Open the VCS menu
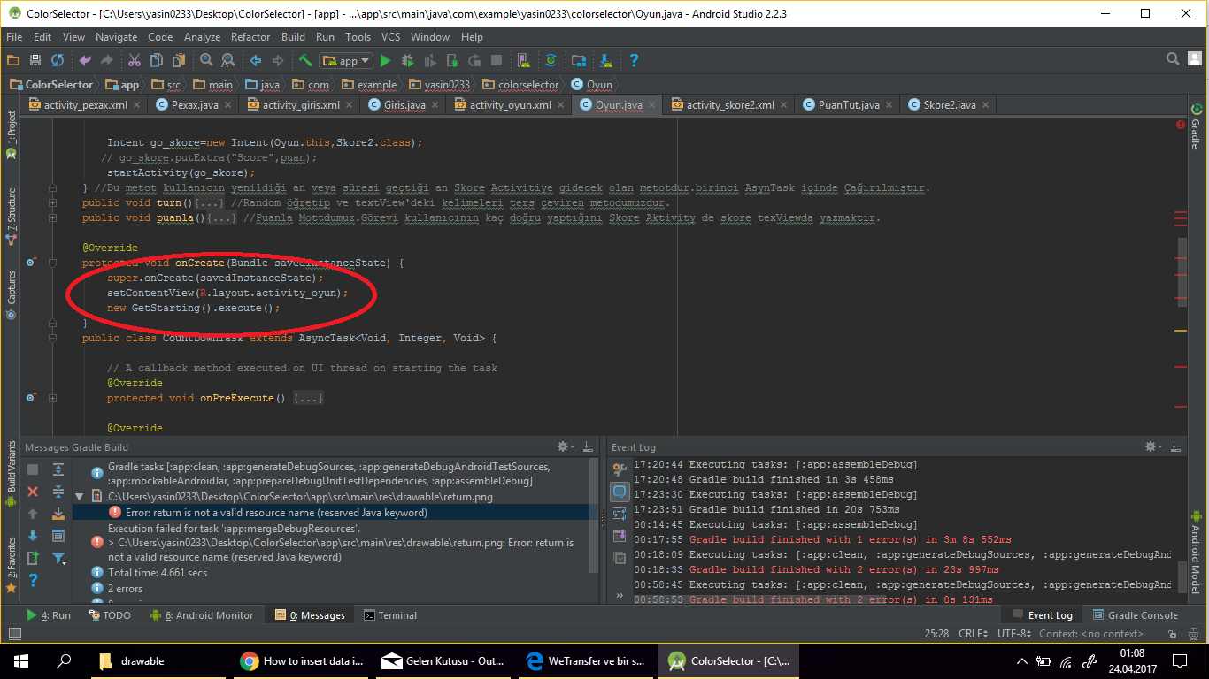This screenshot has width=1209, height=679. [x=391, y=37]
